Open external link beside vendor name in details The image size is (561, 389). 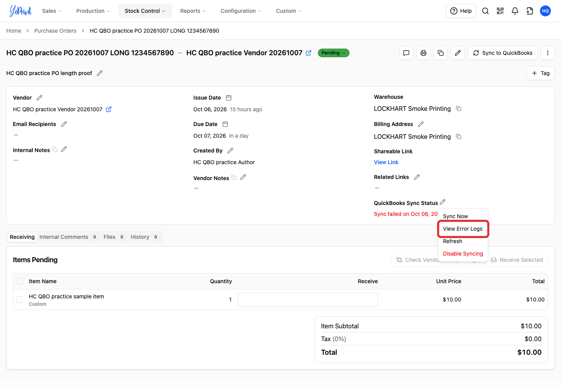coord(109,109)
